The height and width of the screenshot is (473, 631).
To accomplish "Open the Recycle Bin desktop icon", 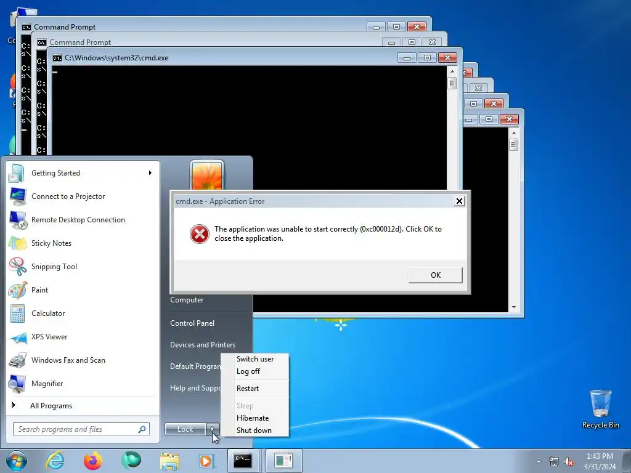I will (600, 409).
